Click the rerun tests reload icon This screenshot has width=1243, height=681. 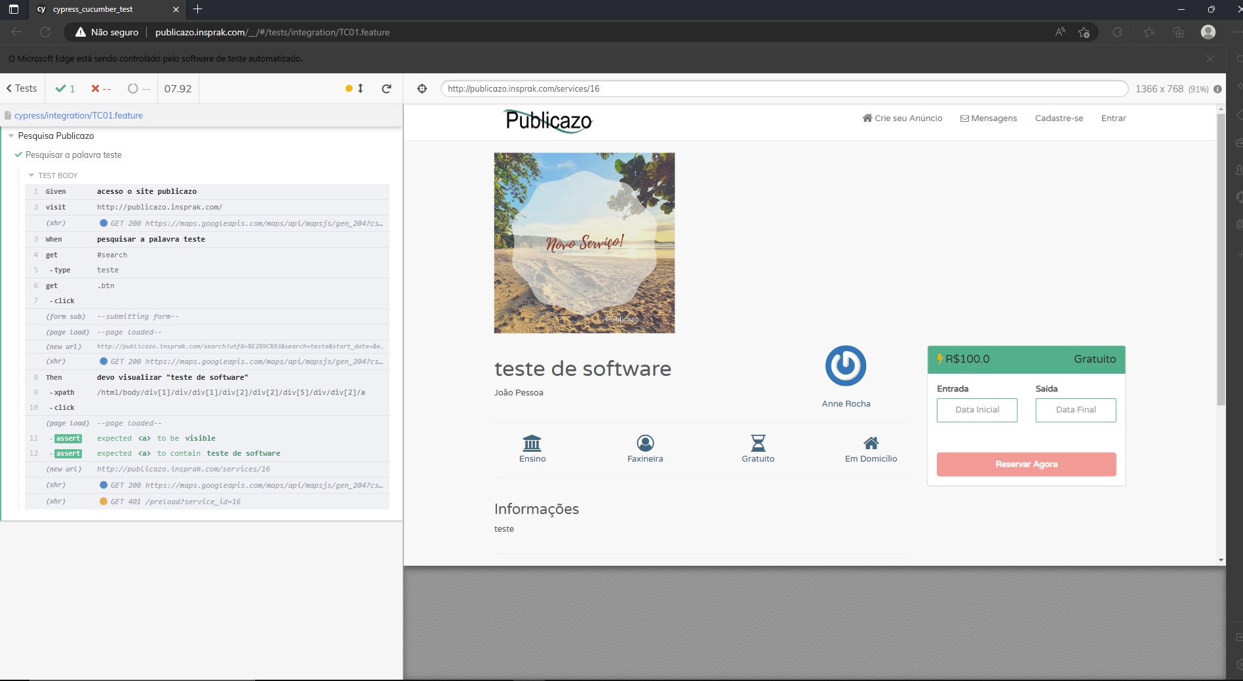pyautogui.click(x=387, y=88)
